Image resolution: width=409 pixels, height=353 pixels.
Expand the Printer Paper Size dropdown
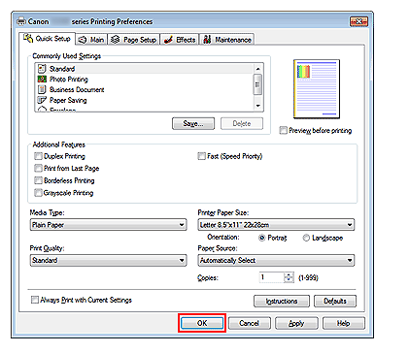click(276, 225)
